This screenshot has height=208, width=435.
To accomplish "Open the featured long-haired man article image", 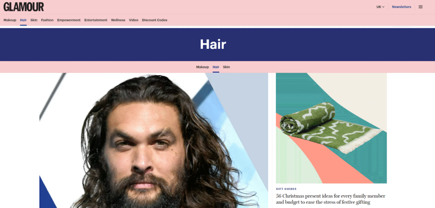I will [x=154, y=141].
